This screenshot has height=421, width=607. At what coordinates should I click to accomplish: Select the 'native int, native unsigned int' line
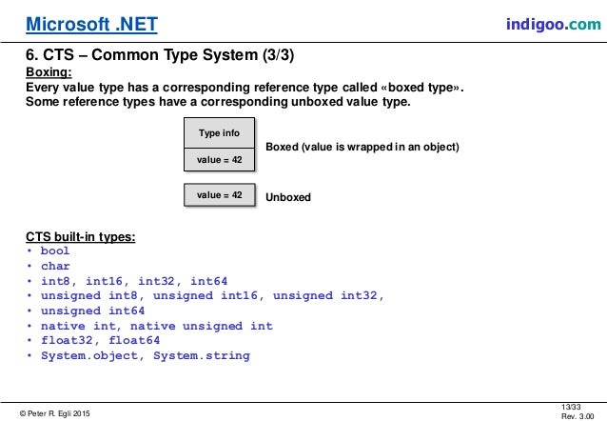pyautogui.click(x=157, y=326)
